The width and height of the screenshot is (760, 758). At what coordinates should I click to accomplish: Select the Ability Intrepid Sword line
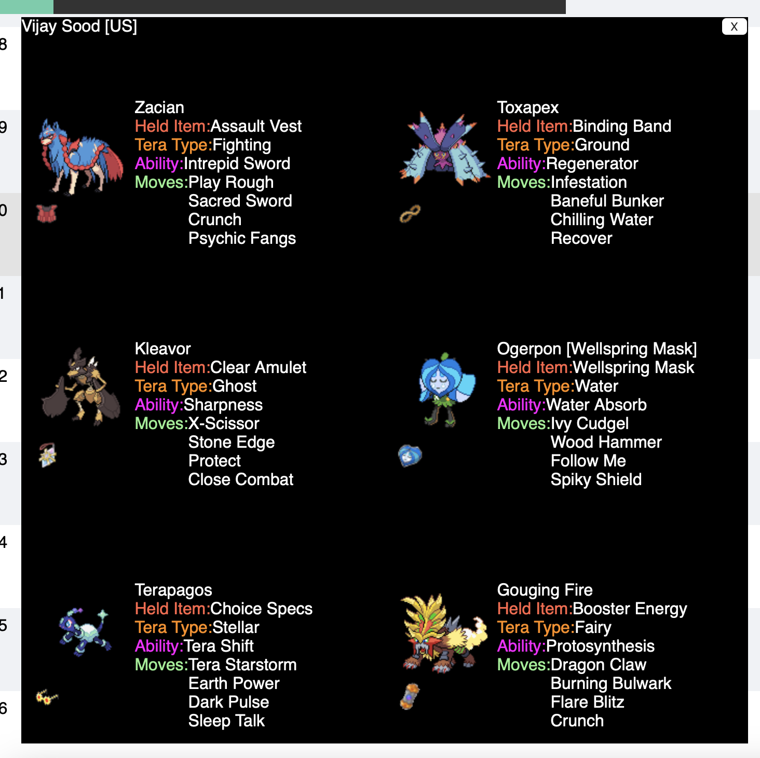(x=212, y=163)
